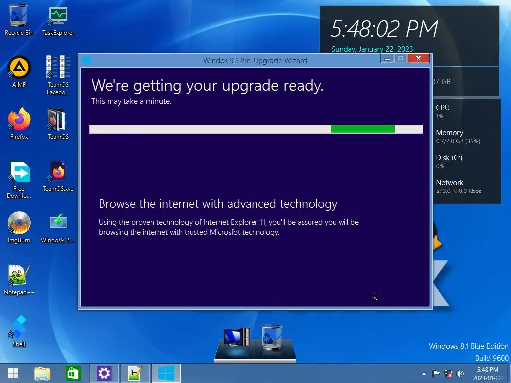The height and width of the screenshot is (383, 511).
Task: Open the Action Center flag icon
Action: tap(436, 373)
